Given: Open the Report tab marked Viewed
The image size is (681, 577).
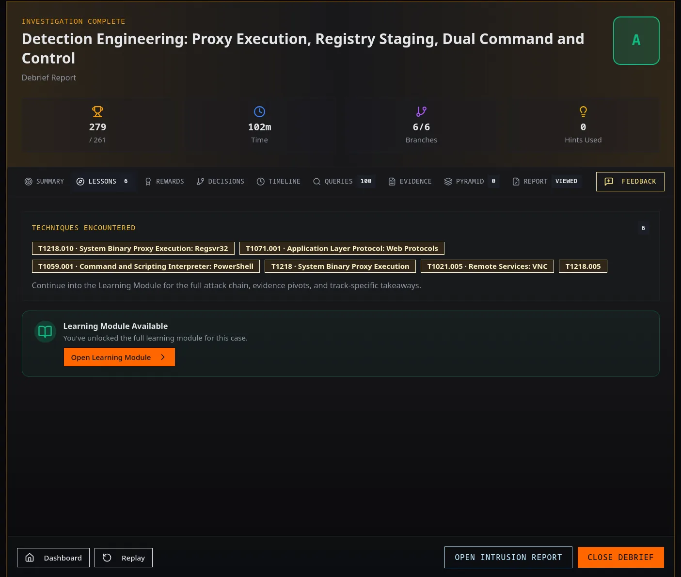Looking at the screenshot, I should tap(546, 181).
